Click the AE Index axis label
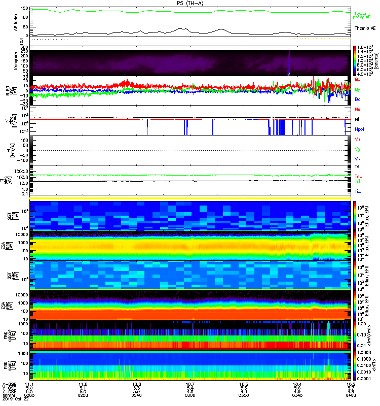The image size is (380, 406). tap(16, 22)
